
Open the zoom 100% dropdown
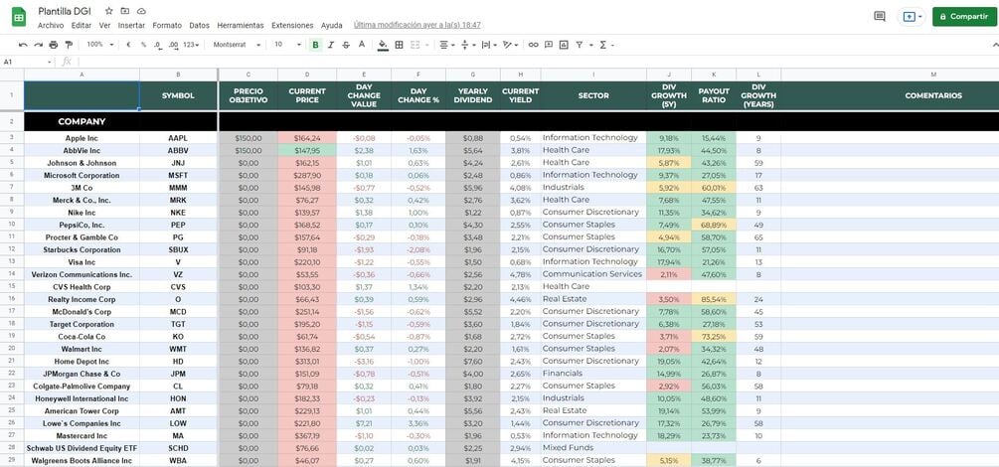coord(100,45)
